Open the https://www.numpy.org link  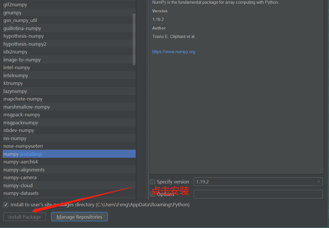(174, 52)
